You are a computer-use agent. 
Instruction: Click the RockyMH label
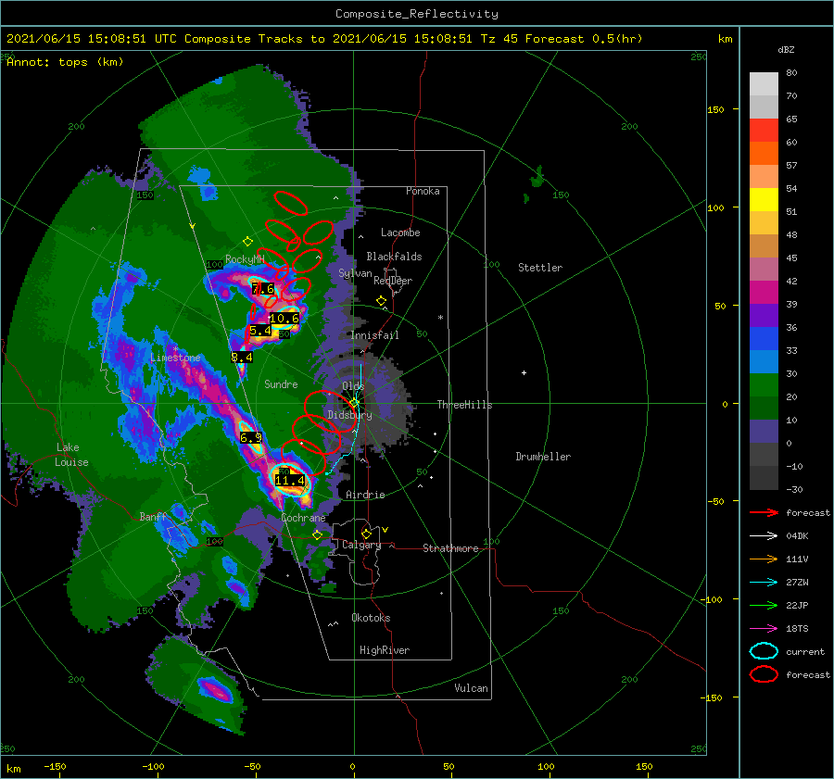point(245,259)
